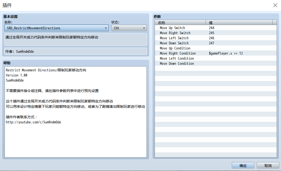Click the 作者: SumRndmDde field
281x171 pixels.
[x=76, y=51]
